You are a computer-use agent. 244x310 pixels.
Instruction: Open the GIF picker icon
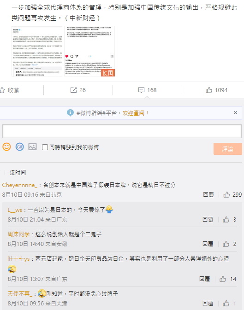[x=20, y=147]
